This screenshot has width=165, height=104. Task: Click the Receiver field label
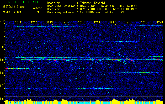pos(53,9)
